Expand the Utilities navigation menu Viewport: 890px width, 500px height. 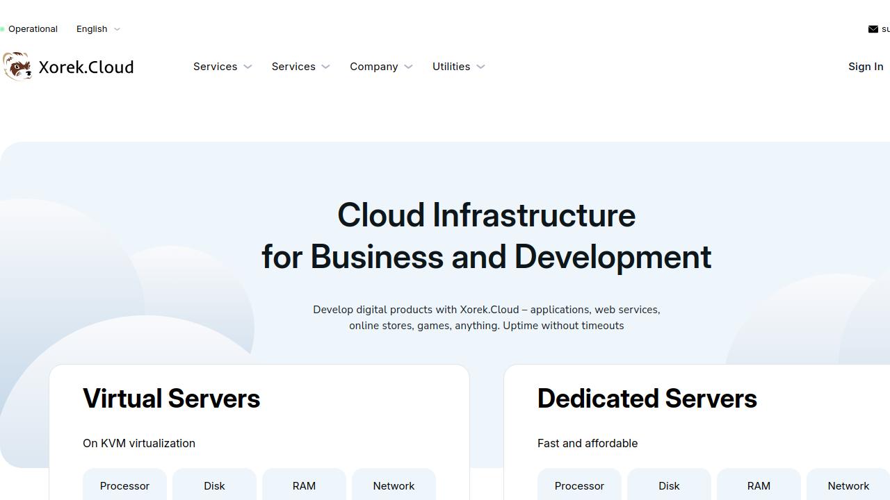tap(458, 67)
